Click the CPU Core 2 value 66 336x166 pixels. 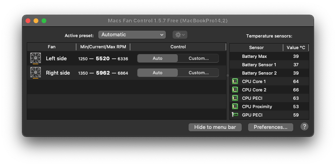click(296, 90)
